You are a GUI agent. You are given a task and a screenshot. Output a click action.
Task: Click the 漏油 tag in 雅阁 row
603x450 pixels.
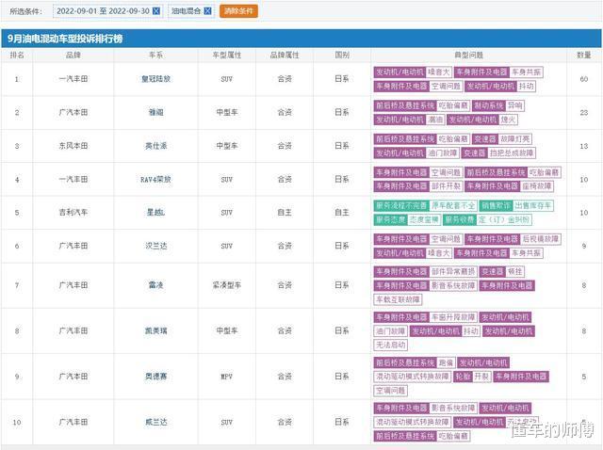(x=435, y=120)
